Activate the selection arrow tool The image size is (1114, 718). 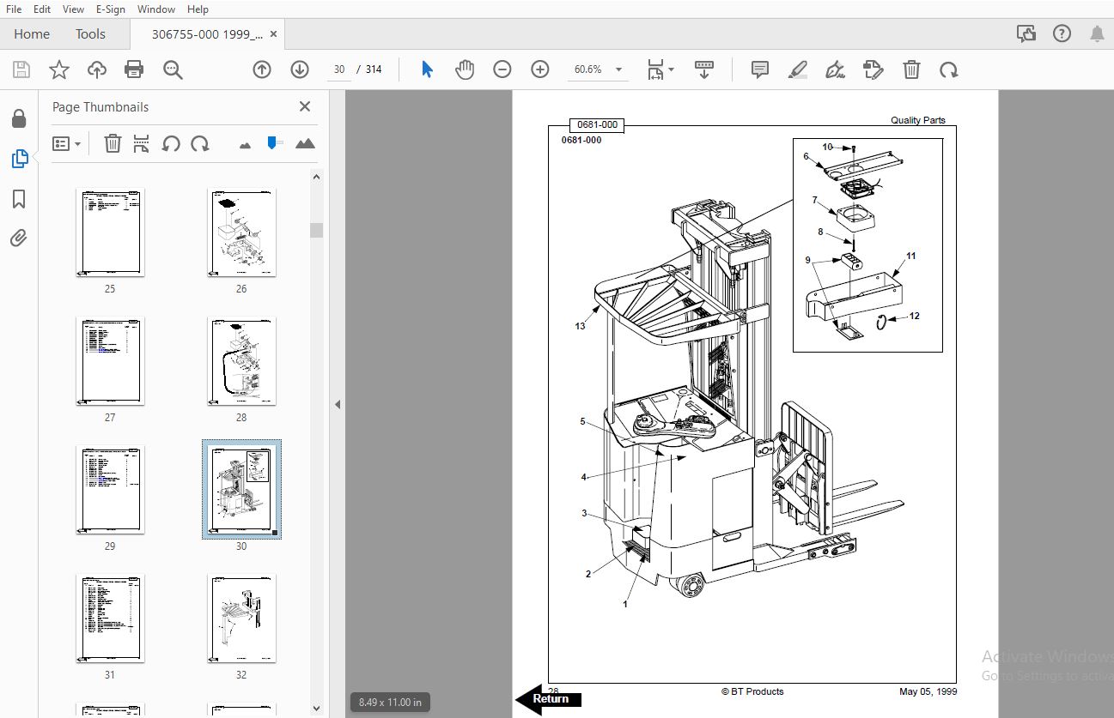[x=427, y=69]
